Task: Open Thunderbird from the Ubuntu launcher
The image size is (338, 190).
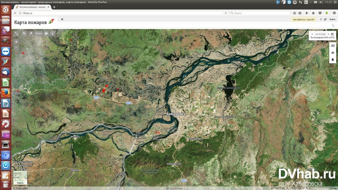Action: 6,72
